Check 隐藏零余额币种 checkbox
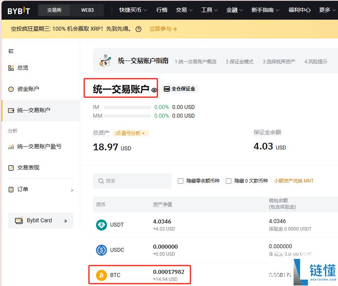Viewport: 338px width, 286px height. [x=181, y=181]
